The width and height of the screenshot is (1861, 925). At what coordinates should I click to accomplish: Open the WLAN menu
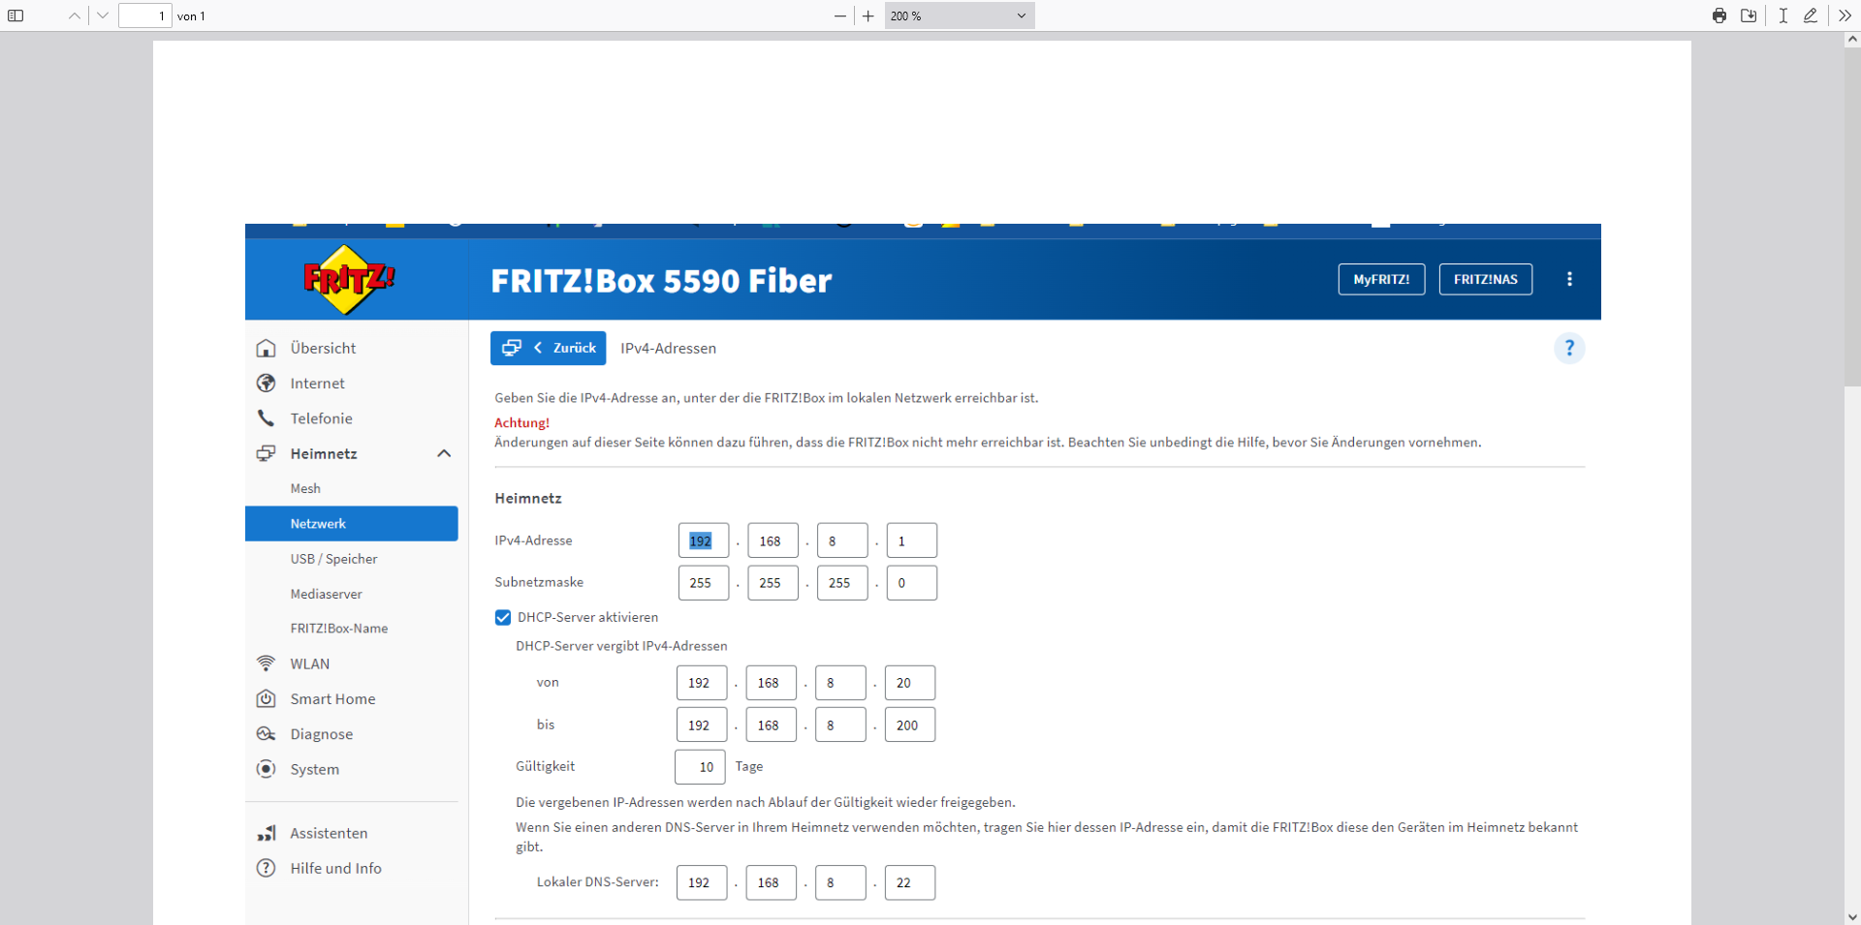tap(309, 663)
